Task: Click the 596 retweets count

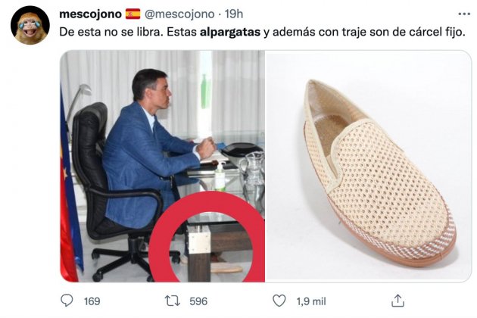Action: tap(198, 301)
